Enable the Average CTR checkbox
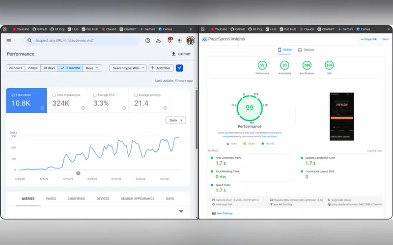Viewport: 393px width, 245px height. click(x=95, y=95)
